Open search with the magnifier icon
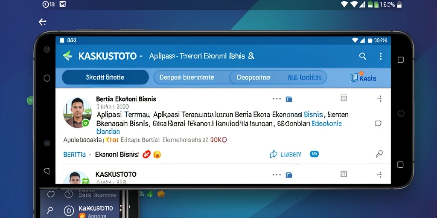The height and width of the screenshot is (218, 437). click(x=363, y=56)
